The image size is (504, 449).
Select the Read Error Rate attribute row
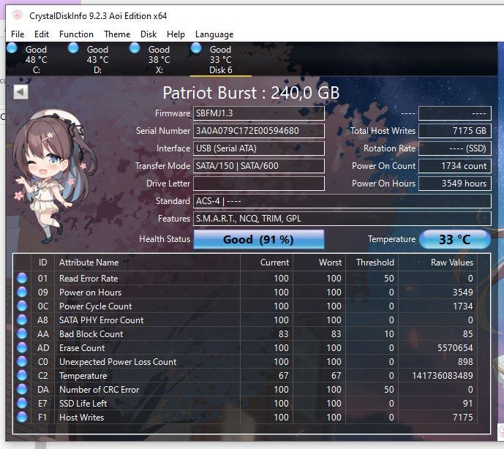[246, 278]
